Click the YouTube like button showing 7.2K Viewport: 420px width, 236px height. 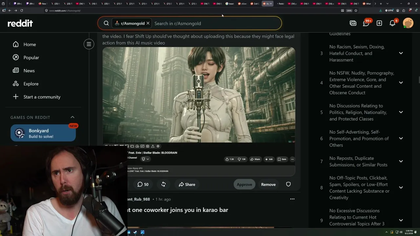[230, 159]
